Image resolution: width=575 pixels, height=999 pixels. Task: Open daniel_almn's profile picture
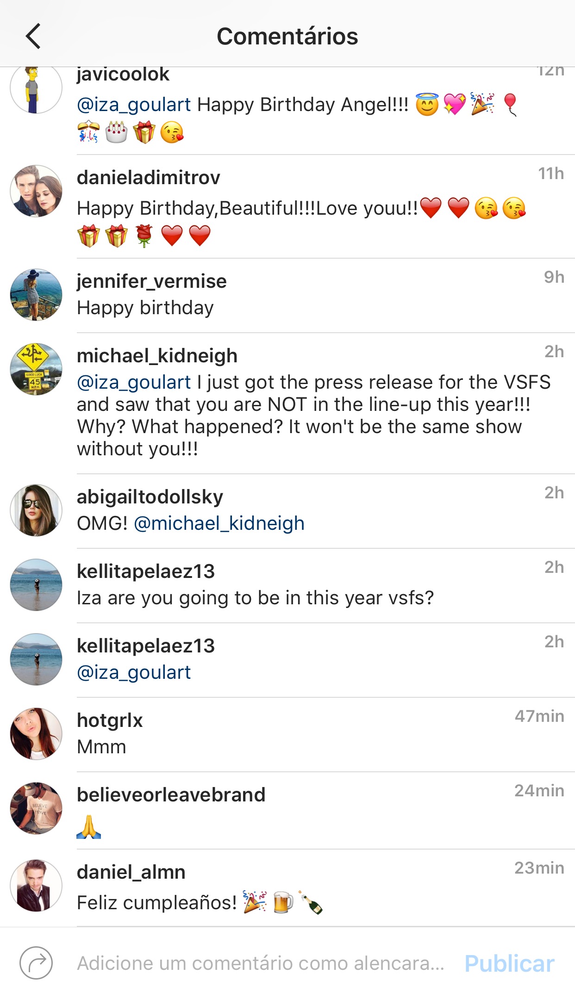(x=36, y=885)
